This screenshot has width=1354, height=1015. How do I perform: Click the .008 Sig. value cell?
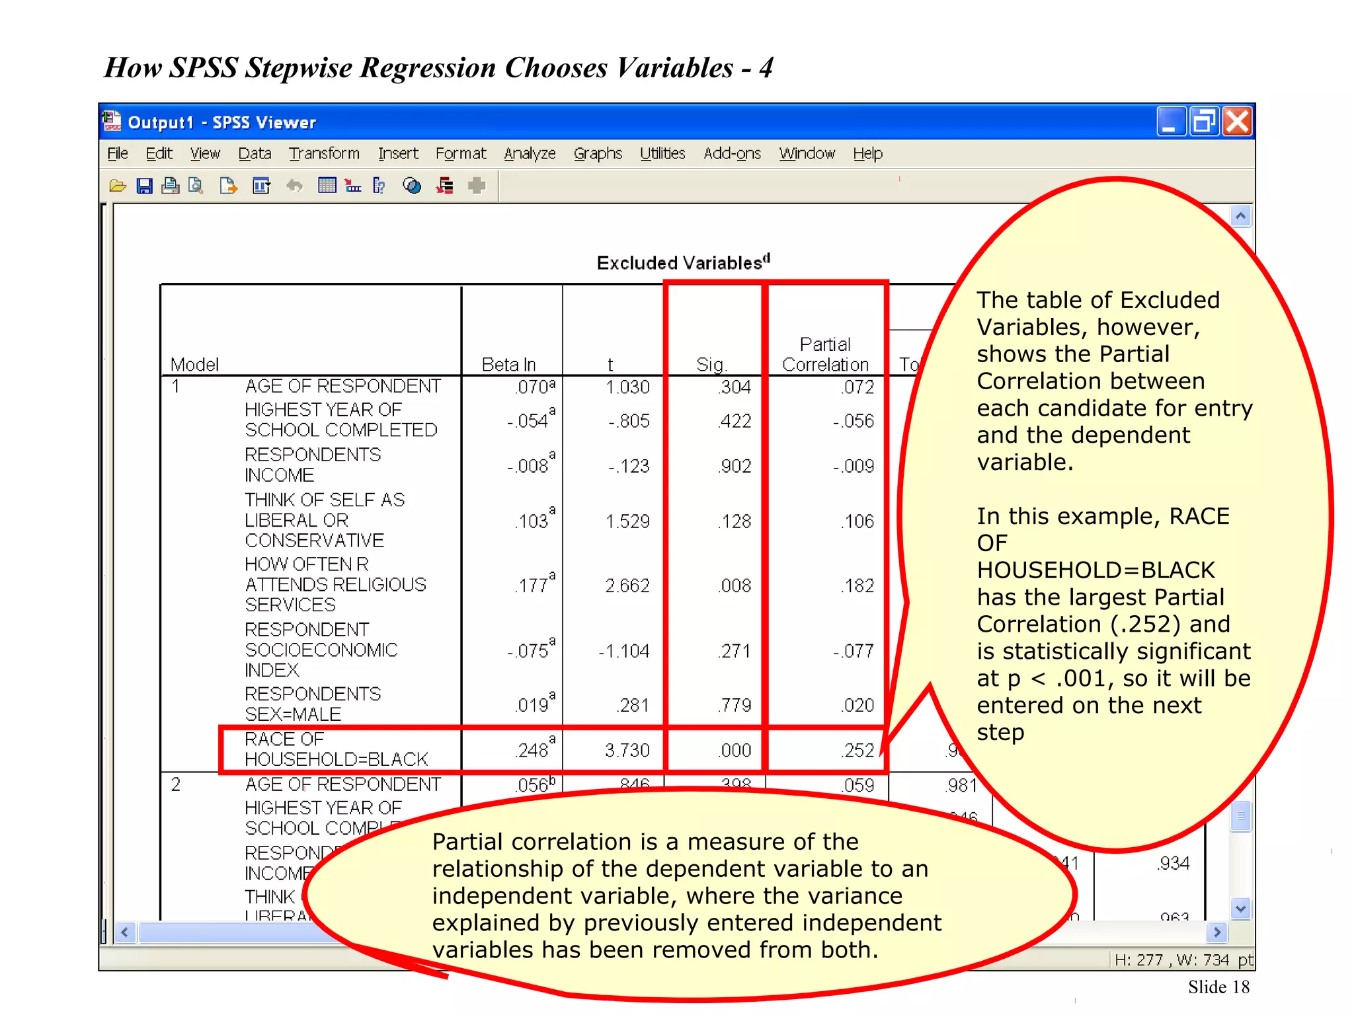tap(735, 585)
